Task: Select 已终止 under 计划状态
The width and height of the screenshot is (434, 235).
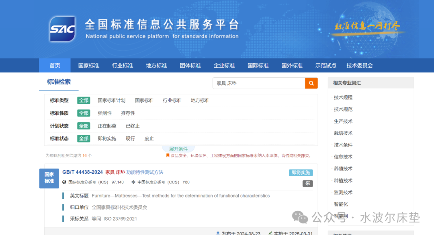Action: click(x=133, y=126)
